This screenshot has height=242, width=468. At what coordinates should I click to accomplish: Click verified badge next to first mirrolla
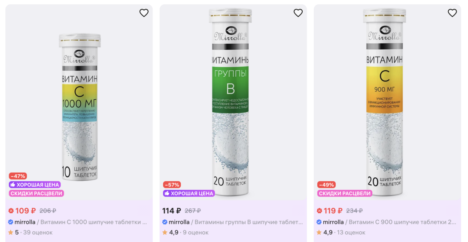[x=11, y=222]
